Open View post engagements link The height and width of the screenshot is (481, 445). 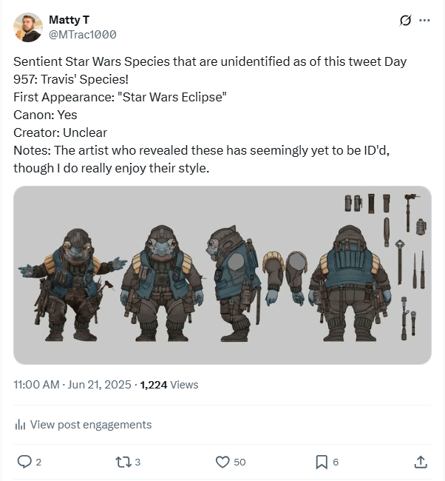tap(91, 425)
